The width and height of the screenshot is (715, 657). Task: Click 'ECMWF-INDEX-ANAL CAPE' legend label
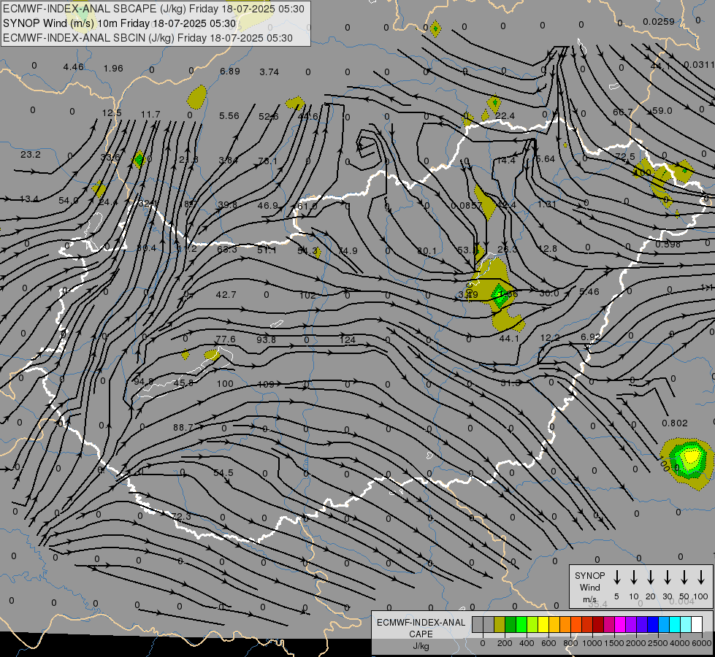(x=421, y=628)
